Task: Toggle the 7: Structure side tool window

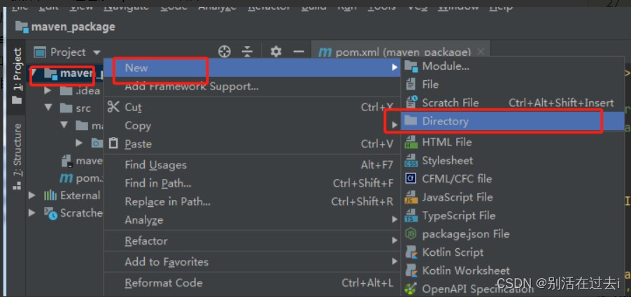Action: pos(17,157)
